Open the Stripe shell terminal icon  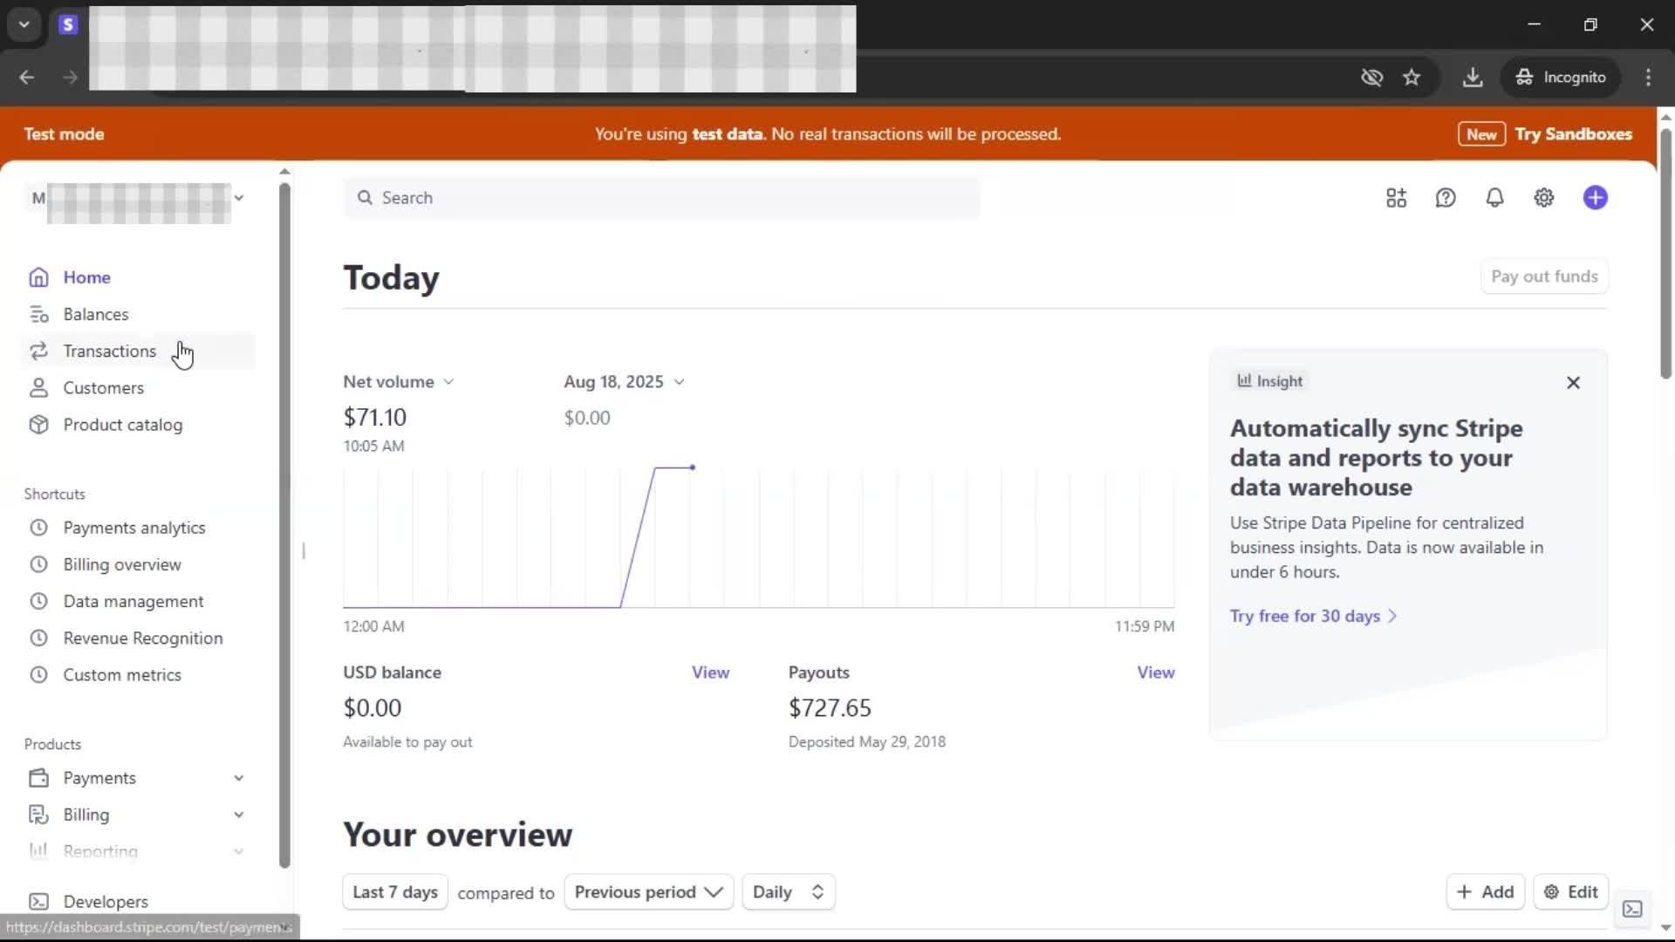pos(1632,909)
